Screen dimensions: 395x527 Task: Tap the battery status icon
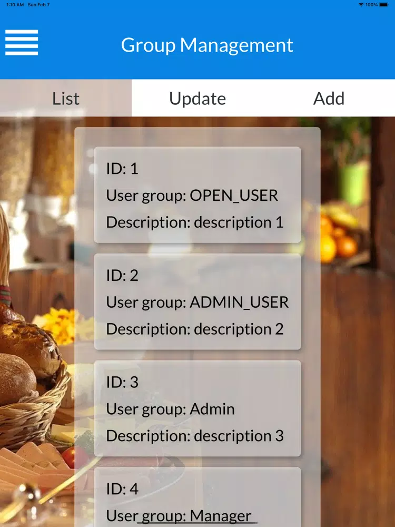[384, 5]
